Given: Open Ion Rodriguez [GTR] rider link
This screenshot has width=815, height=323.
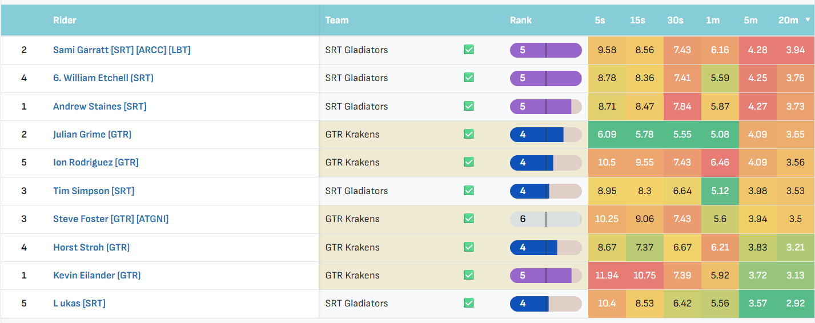Looking at the screenshot, I should tap(96, 162).
